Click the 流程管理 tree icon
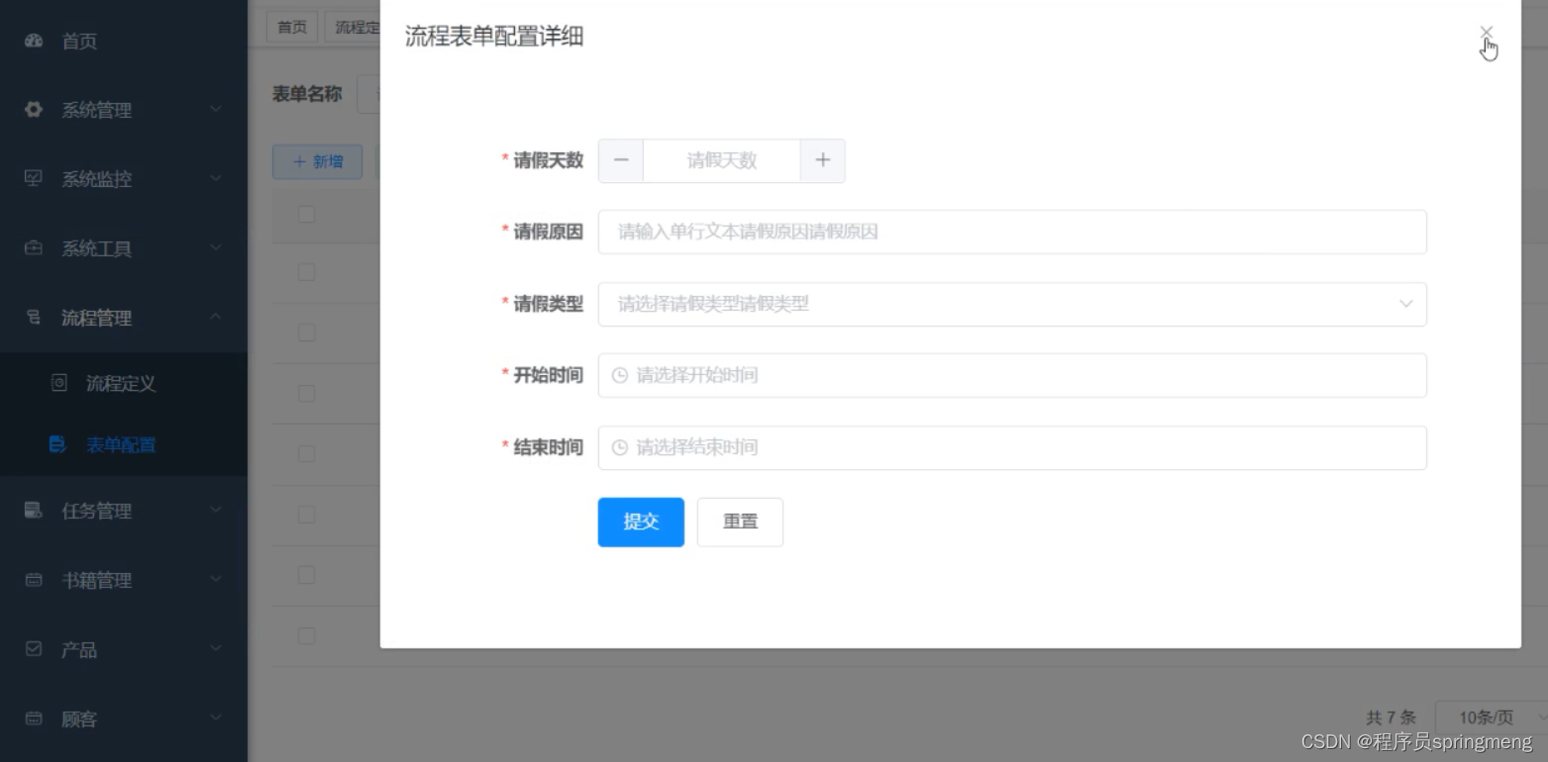Viewport: 1548px width, 762px height. (34, 318)
